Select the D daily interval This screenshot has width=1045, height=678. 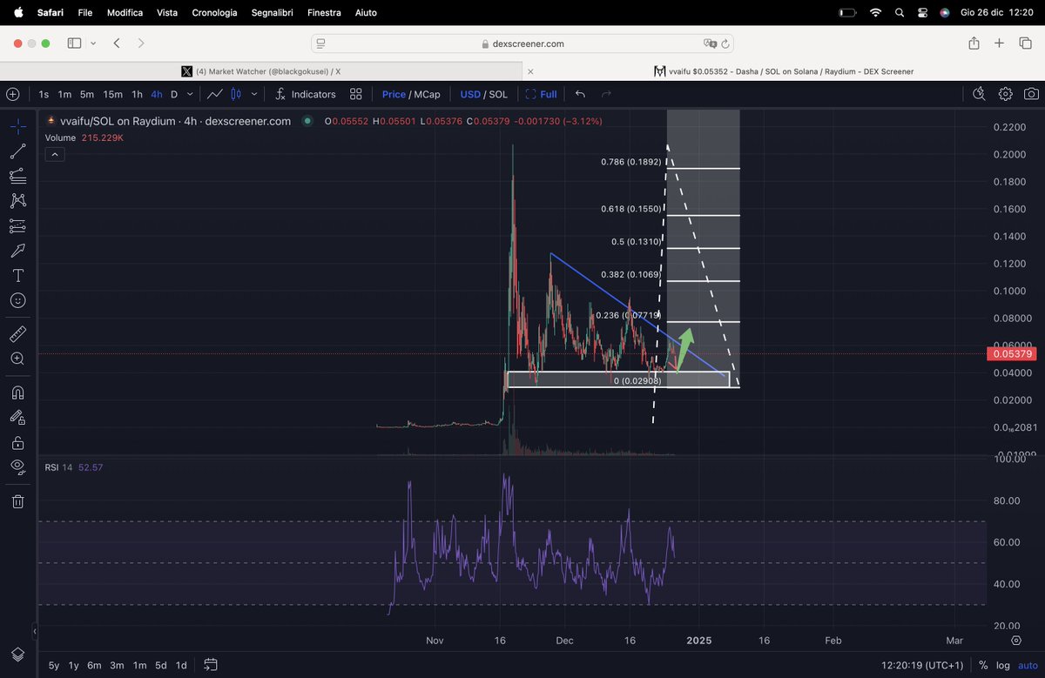point(174,94)
